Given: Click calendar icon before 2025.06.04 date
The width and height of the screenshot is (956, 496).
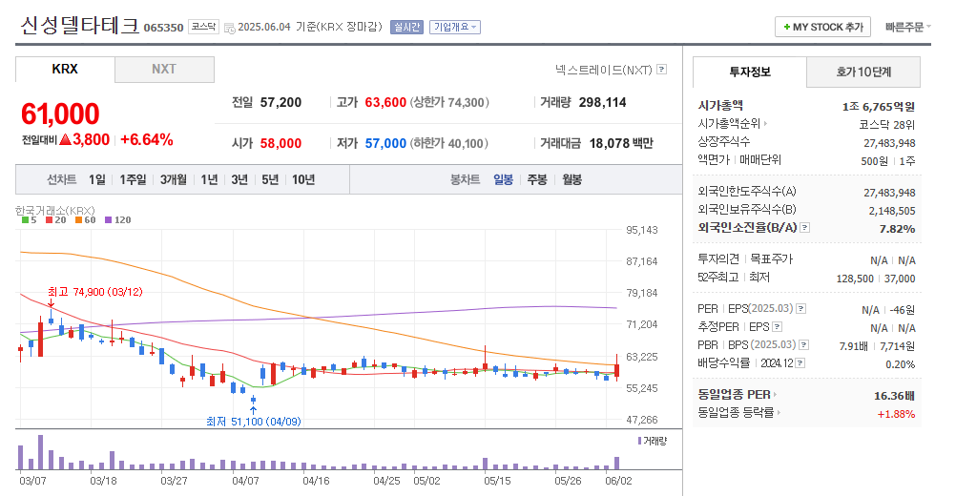Looking at the screenshot, I should (229, 28).
